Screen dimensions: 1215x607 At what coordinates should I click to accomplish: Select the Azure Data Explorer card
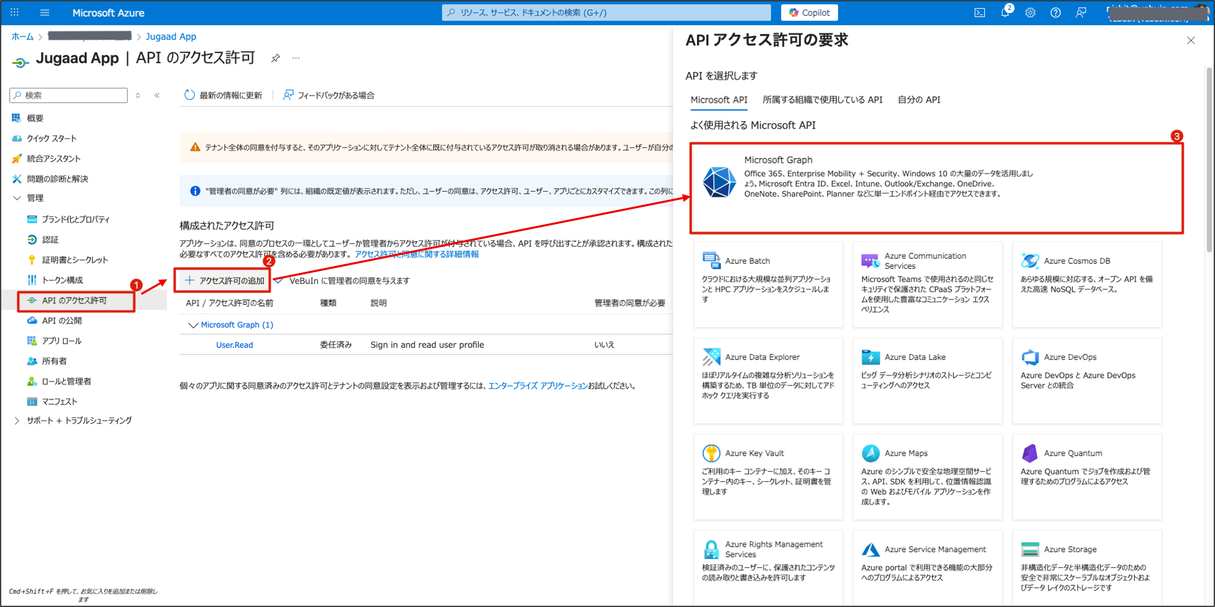click(768, 381)
